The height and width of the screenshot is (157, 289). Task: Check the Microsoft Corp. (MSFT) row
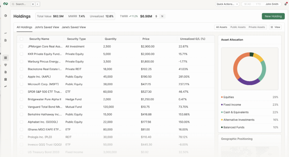tap(21, 84)
